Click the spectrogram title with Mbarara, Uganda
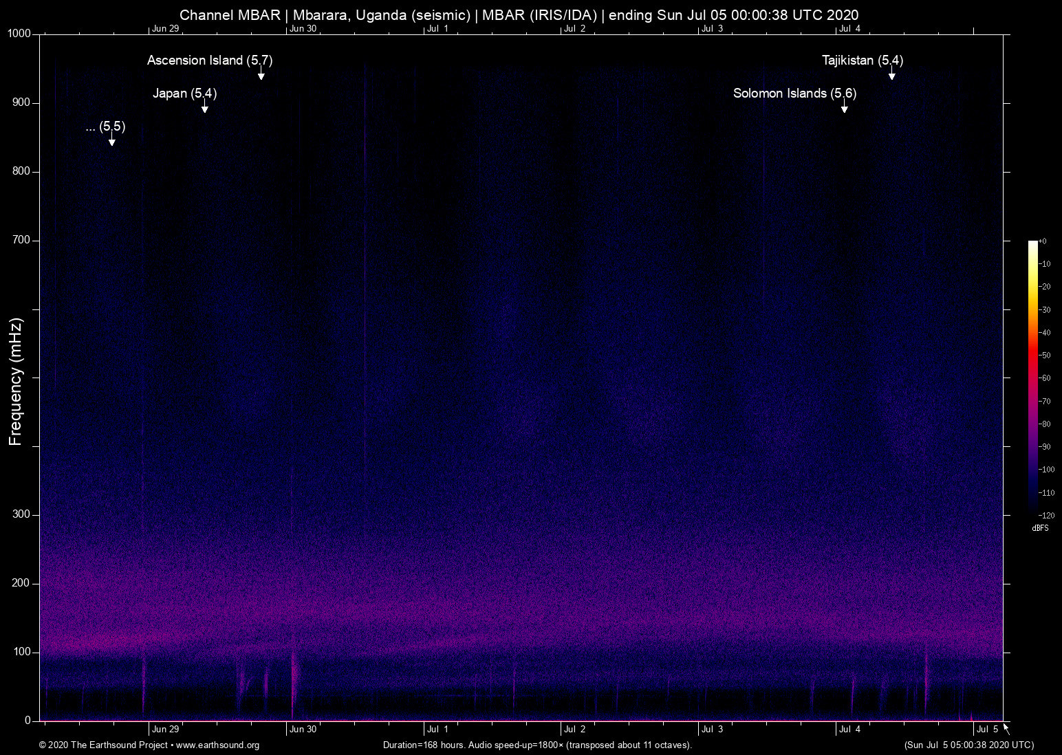The height and width of the screenshot is (755, 1062). point(519,15)
